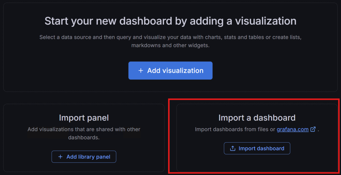Image resolution: width=341 pixels, height=175 pixels.
Task: Click empty space below the Add visualization button
Action: click(x=170, y=85)
